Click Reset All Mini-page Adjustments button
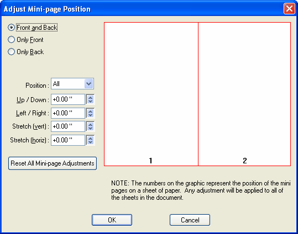 coord(53,163)
